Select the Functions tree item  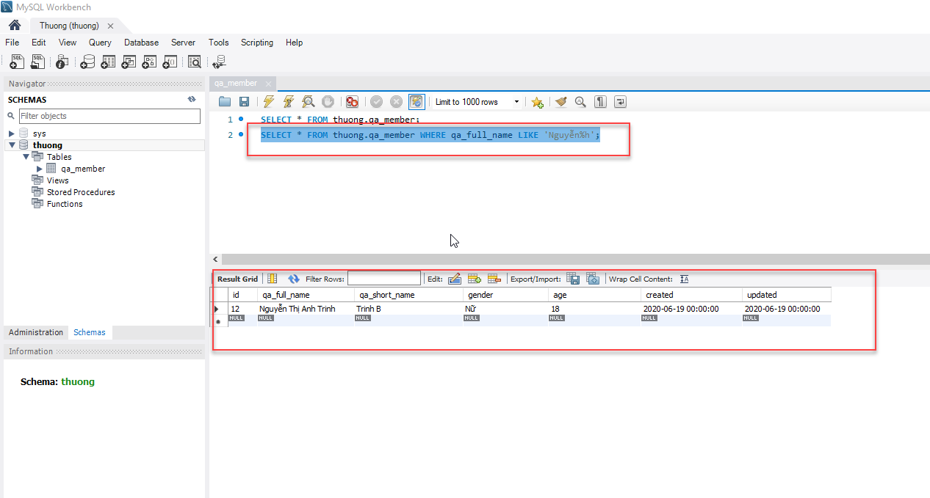pos(65,204)
